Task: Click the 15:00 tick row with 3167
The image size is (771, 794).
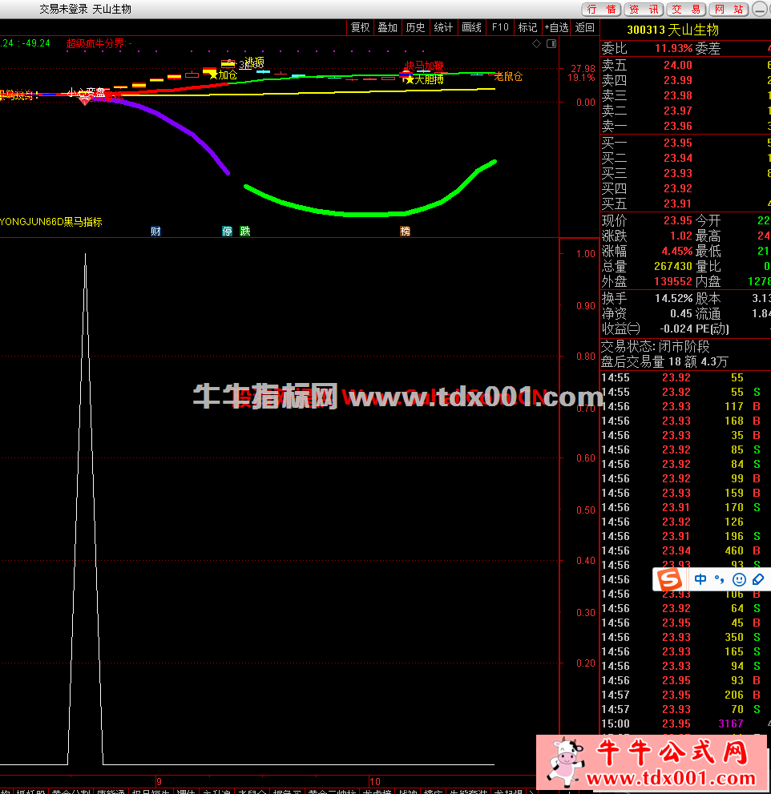Action: point(685,723)
